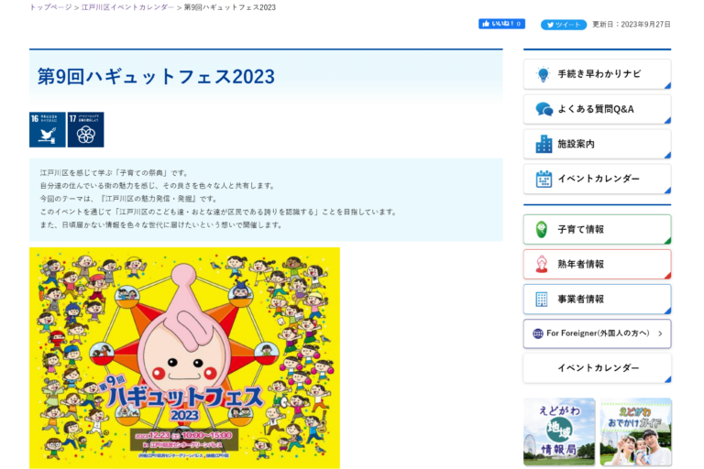Click the SDG goal 16 dove icon
704x469 pixels.
tap(47, 130)
